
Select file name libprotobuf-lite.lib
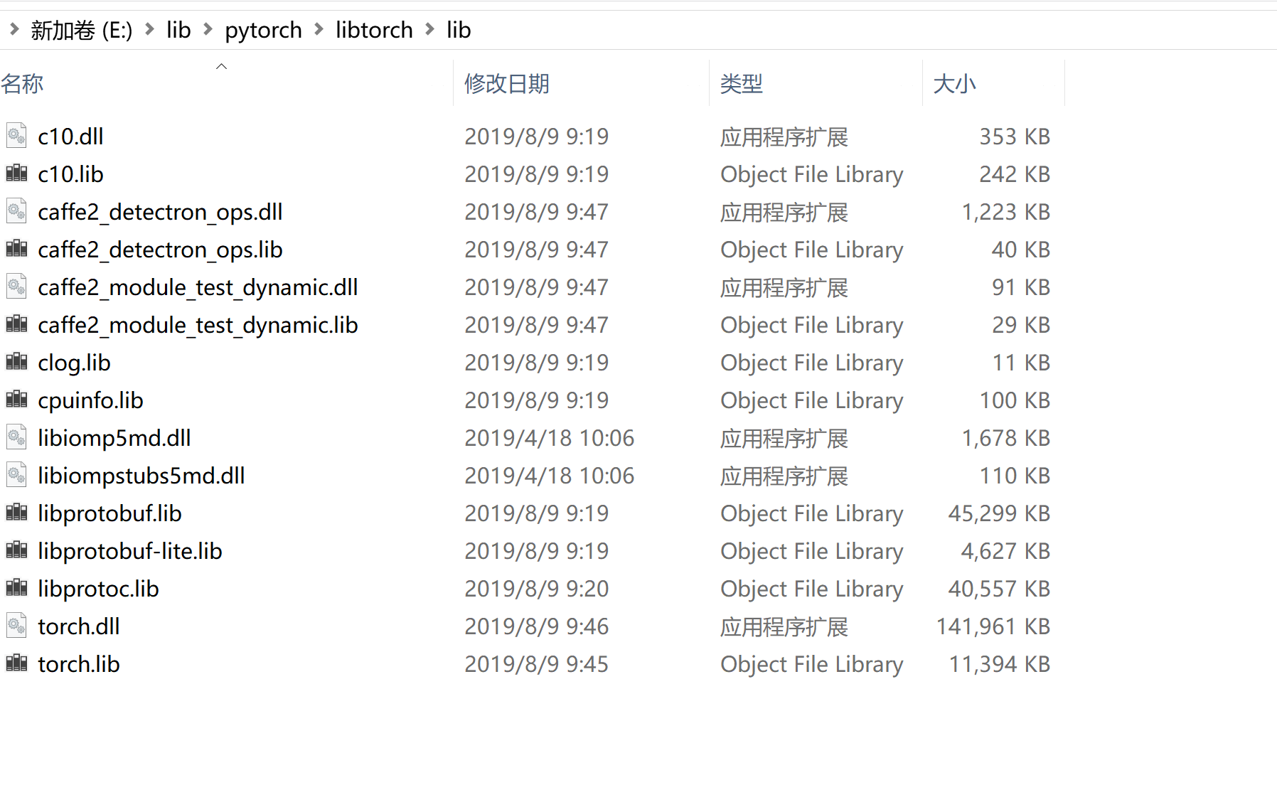130,551
